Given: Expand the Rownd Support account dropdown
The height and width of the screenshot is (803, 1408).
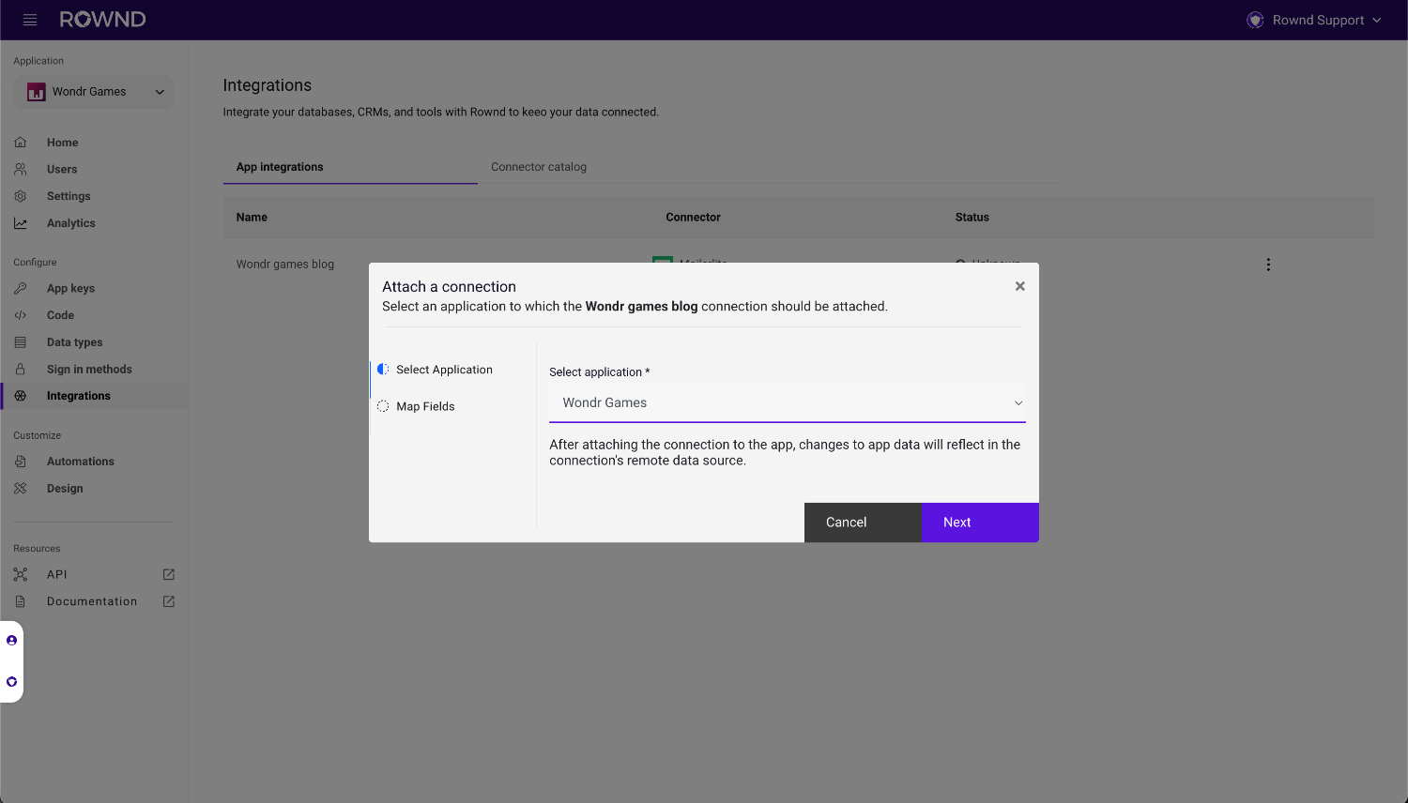Looking at the screenshot, I should [1314, 20].
